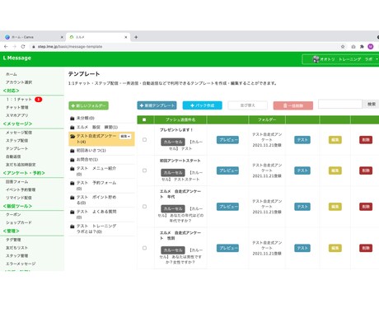This screenshot has height=313, width=379.
Task: Open タグ管理 in the sidebar
Action: coord(13,240)
